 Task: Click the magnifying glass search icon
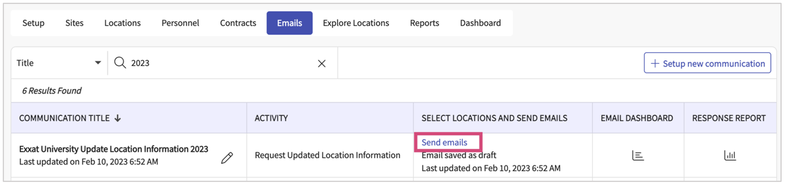pos(120,63)
